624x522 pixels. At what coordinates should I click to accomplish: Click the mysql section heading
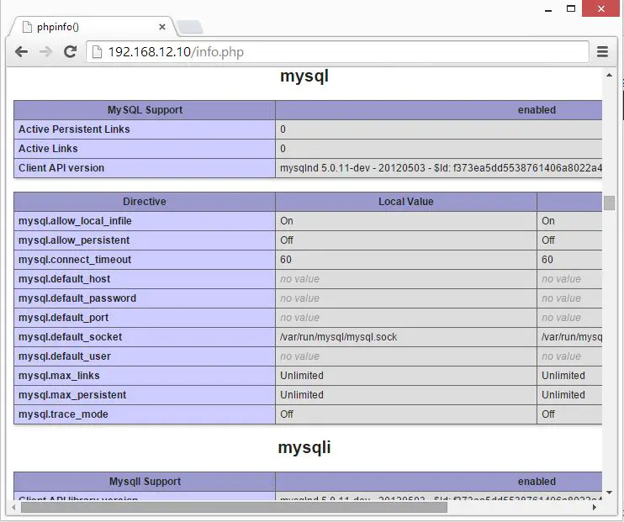point(304,76)
